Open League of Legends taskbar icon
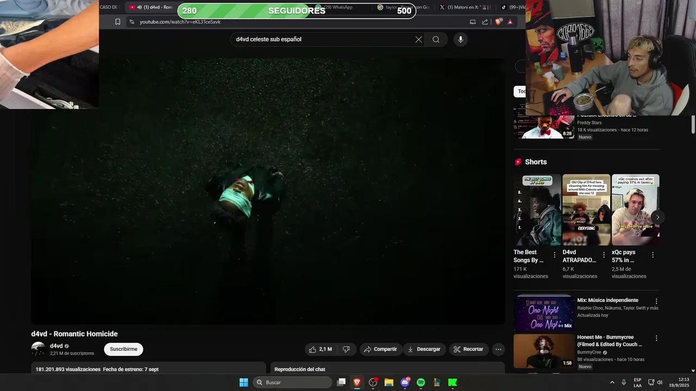The height and width of the screenshot is (391, 696). tap(437, 382)
